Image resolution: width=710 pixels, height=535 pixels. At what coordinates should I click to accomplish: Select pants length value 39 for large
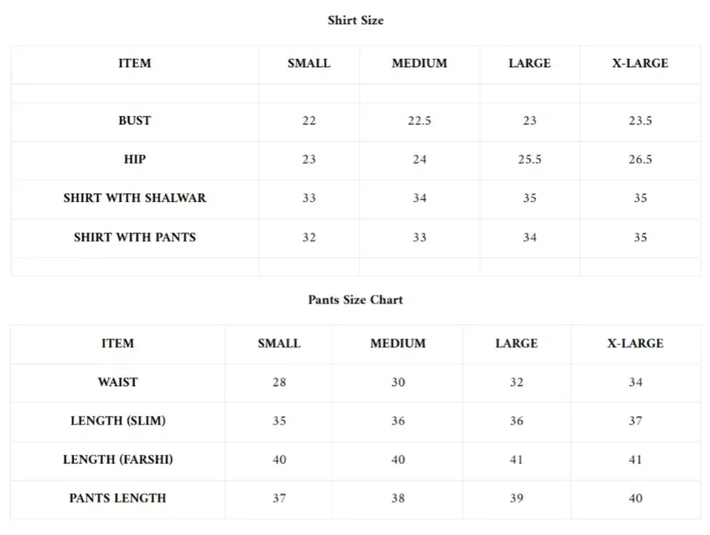[517, 498]
